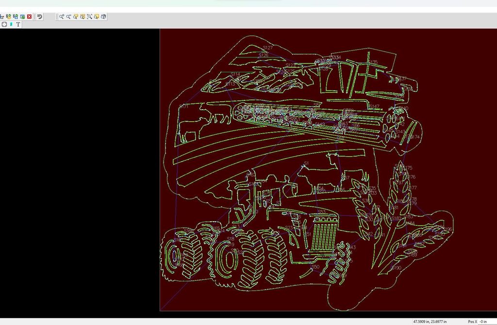Click the S190 label near wheat stalk

396,268
